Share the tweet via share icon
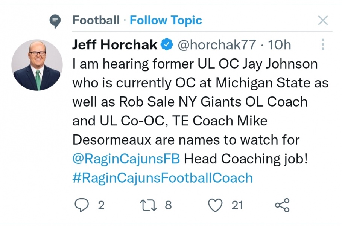 tap(282, 205)
